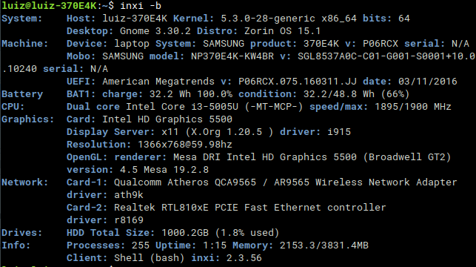Click the UEFI date '03/11/2016'
Image resolution: width=476 pixels, height=267 pixels.
[427, 82]
